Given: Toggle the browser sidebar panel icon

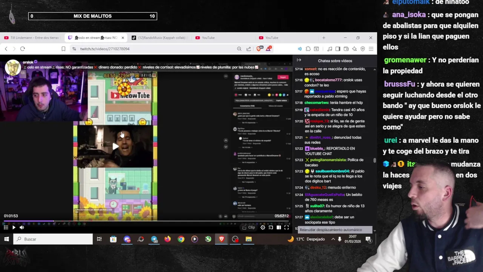Looking at the screenshot, I should tap(338, 49).
